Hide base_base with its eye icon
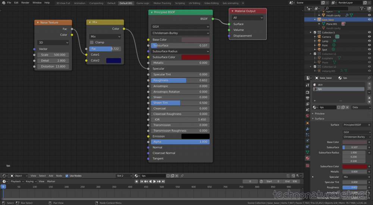Viewport: 373px width, 205px height. coord(369,19)
